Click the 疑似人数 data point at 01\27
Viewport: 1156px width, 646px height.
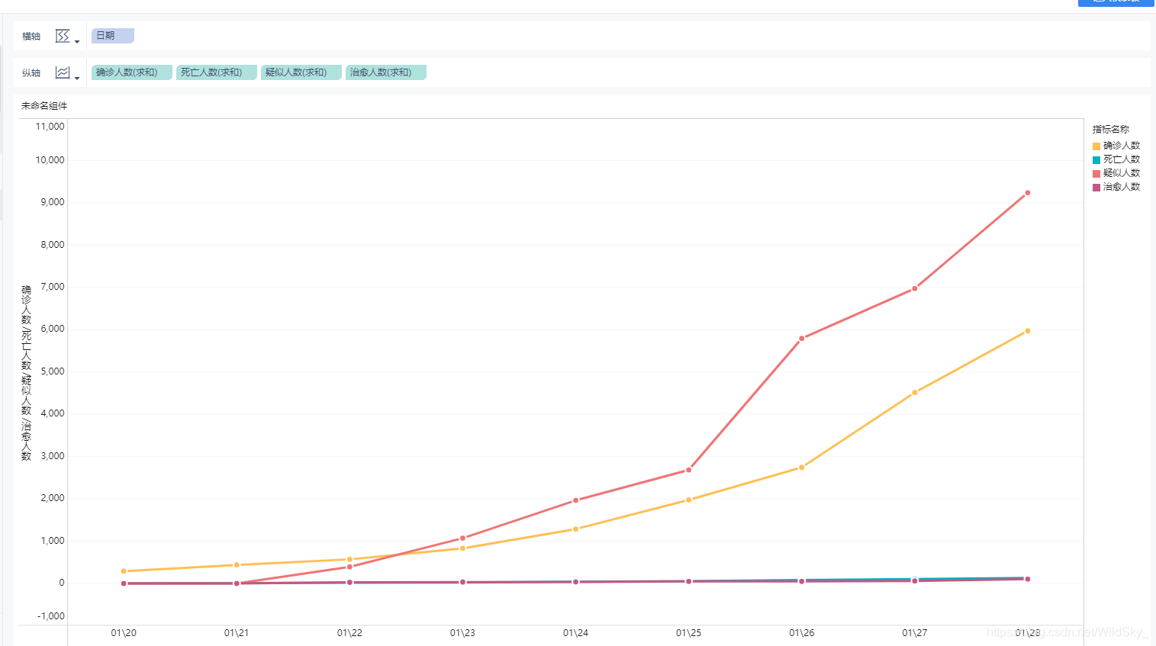pyautogui.click(x=915, y=288)
